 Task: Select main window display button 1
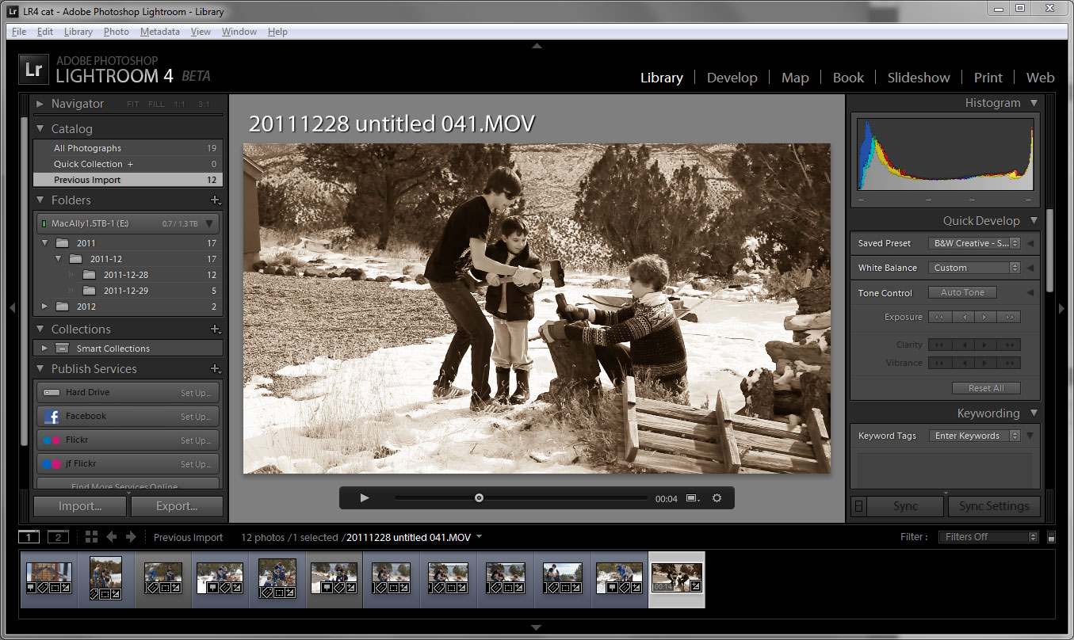pyautogui.click(x=29, y=537)
